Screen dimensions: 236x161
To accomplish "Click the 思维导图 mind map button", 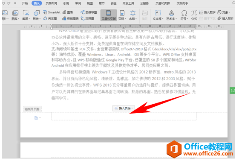I will [x=89, y=12].
